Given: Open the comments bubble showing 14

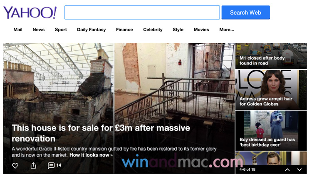Looking at the screenshot, I should click(x=54, y=165).
